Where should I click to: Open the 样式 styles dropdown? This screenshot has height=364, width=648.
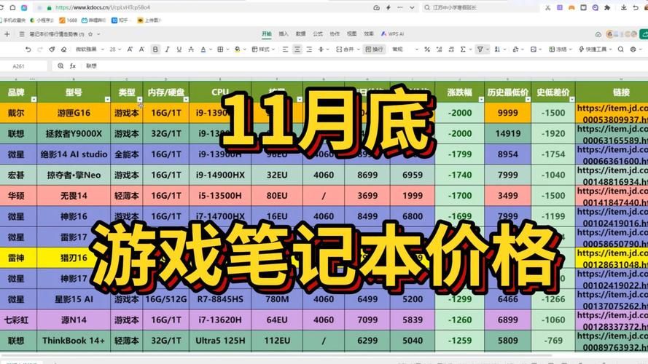263,49
